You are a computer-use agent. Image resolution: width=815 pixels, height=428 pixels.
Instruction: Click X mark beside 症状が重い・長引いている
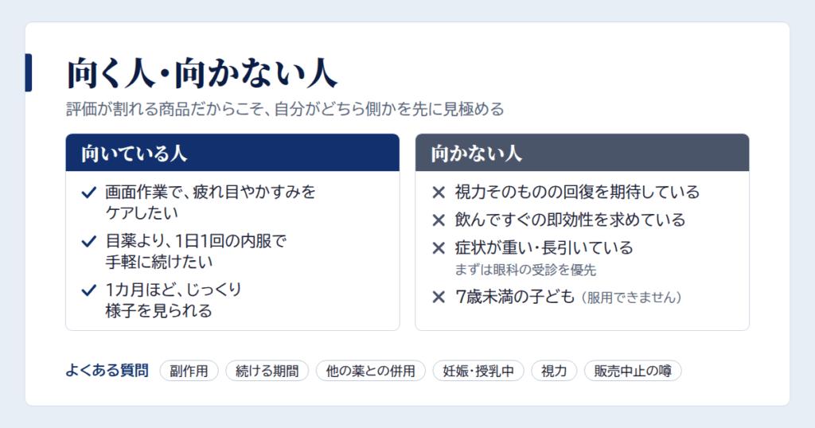[x=439, y=248]
